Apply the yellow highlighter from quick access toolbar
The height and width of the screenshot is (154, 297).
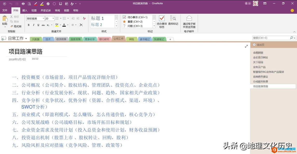(x=42, y=3)
